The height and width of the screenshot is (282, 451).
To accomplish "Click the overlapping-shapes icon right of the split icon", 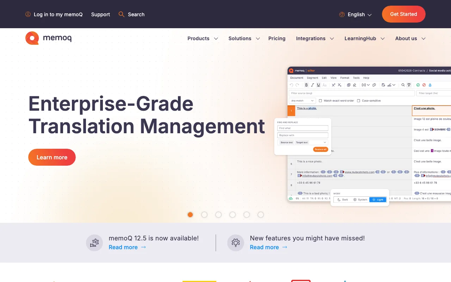I will [374, 85].
